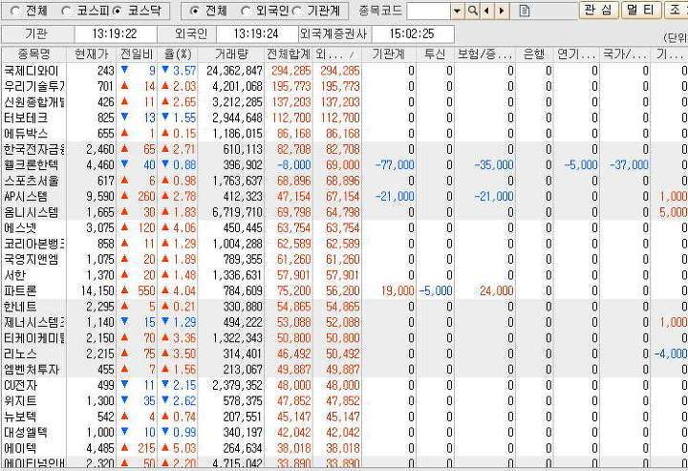Select the 에듀박스 stock row
Screen dimensions: 688x471
tap(344, 134)
